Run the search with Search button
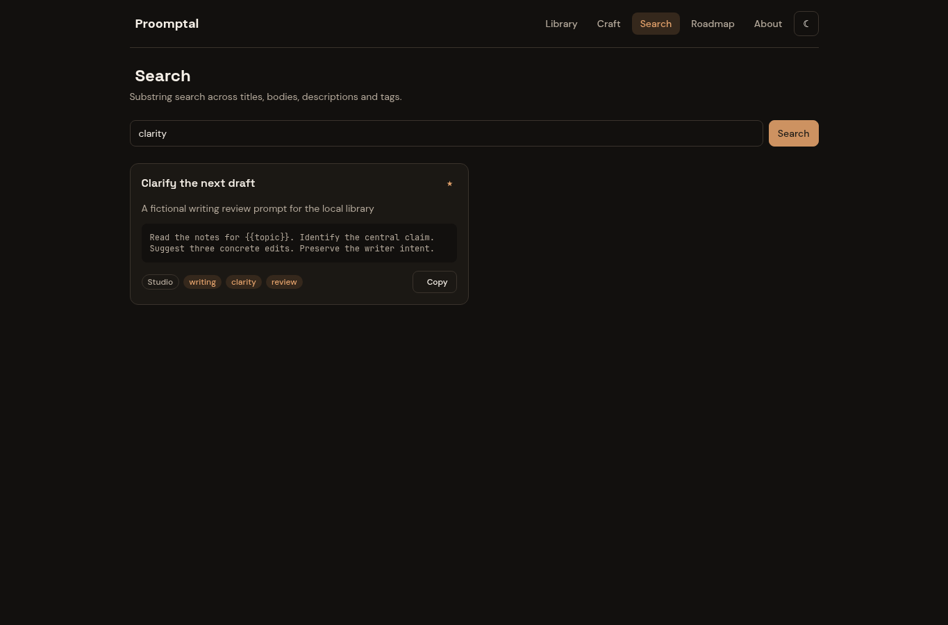This screenshot has width=948, height=625. tap(794, 133)
